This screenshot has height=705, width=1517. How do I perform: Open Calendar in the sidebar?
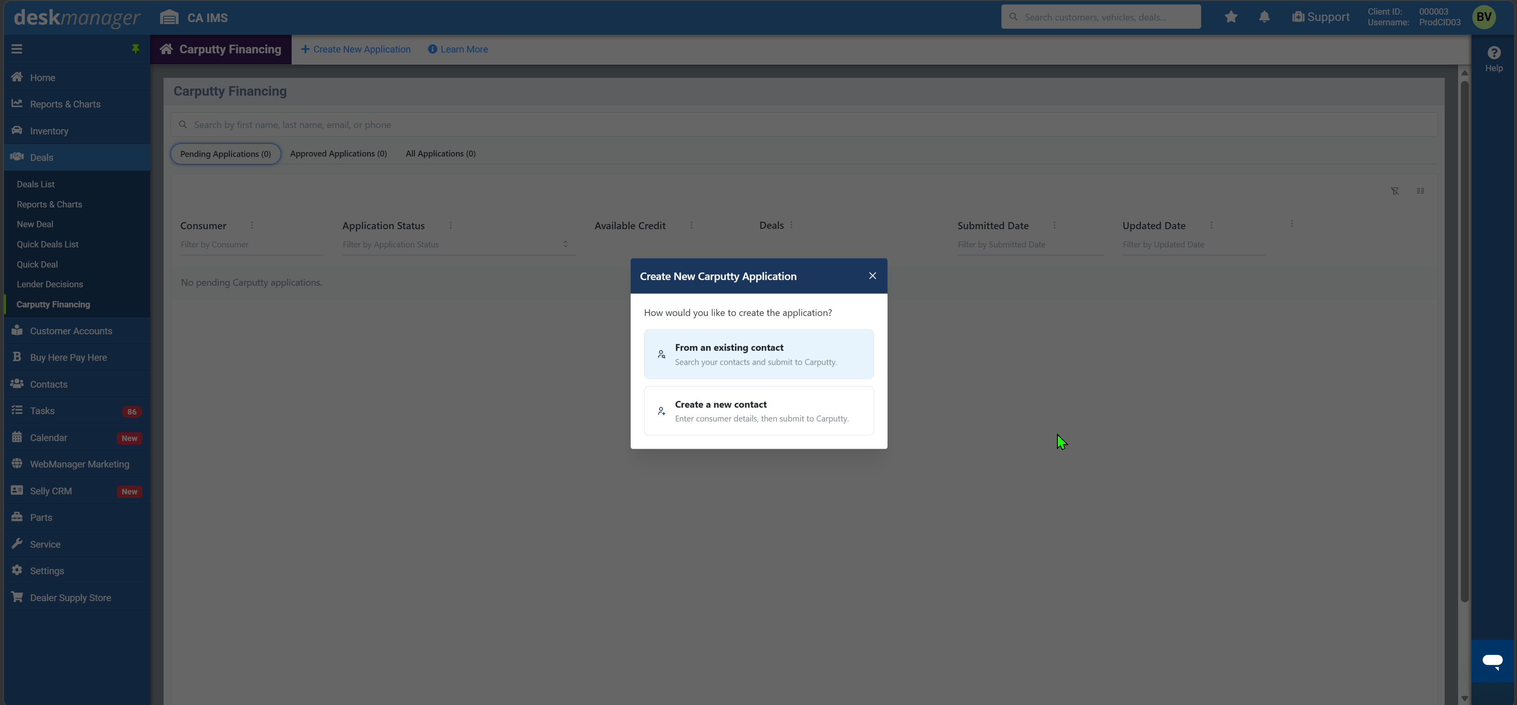tap(77, 437)
